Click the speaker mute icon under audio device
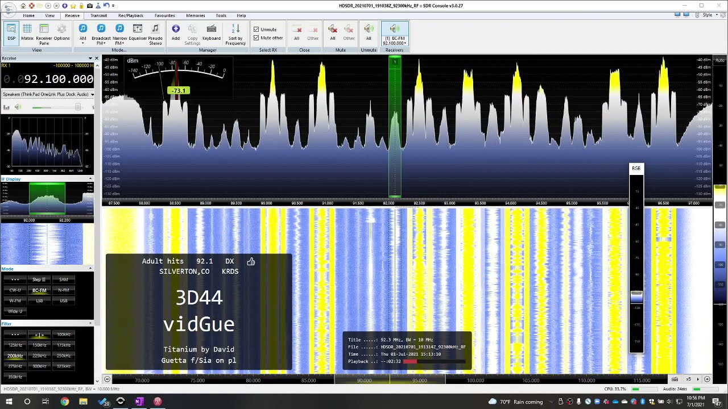The image size is (728, 409). 18,107
